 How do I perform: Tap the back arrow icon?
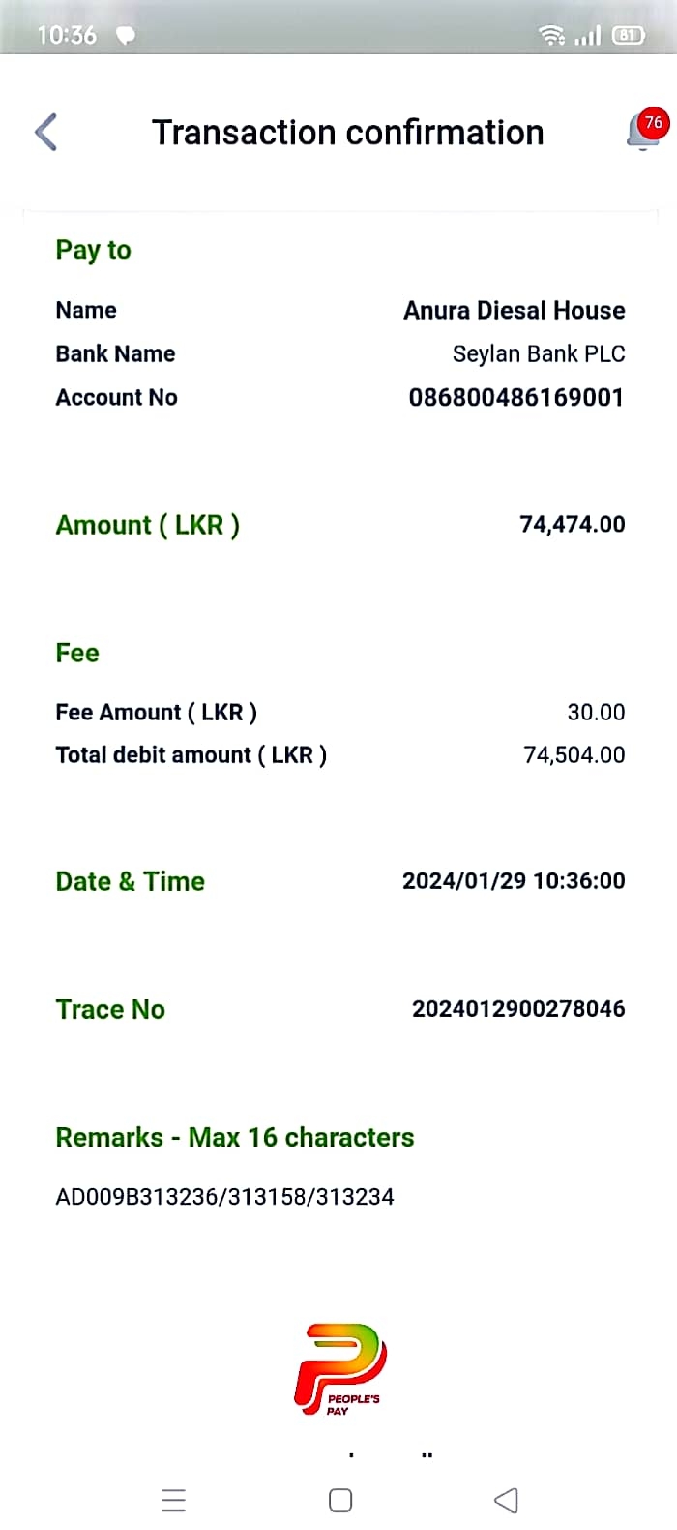(46, 133)
